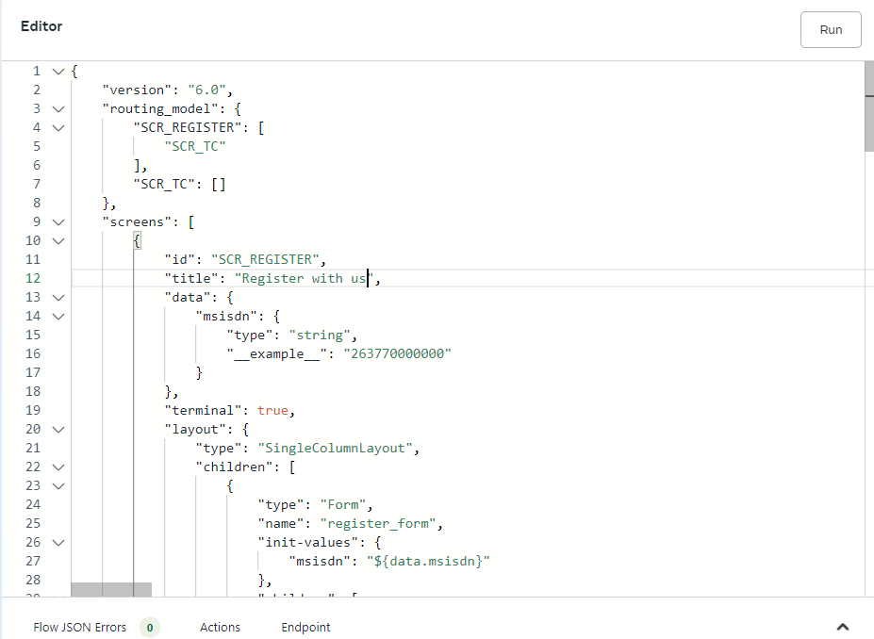Viewport: 874px width, 639px height.
Task: Click the "routing_model" key
Action: click(x=160, y=109)
